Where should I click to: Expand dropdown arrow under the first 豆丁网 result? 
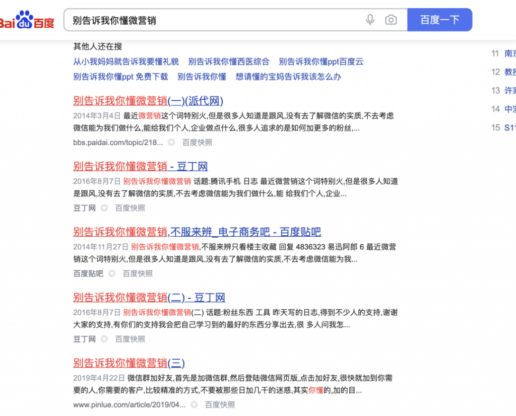(104, 208)
